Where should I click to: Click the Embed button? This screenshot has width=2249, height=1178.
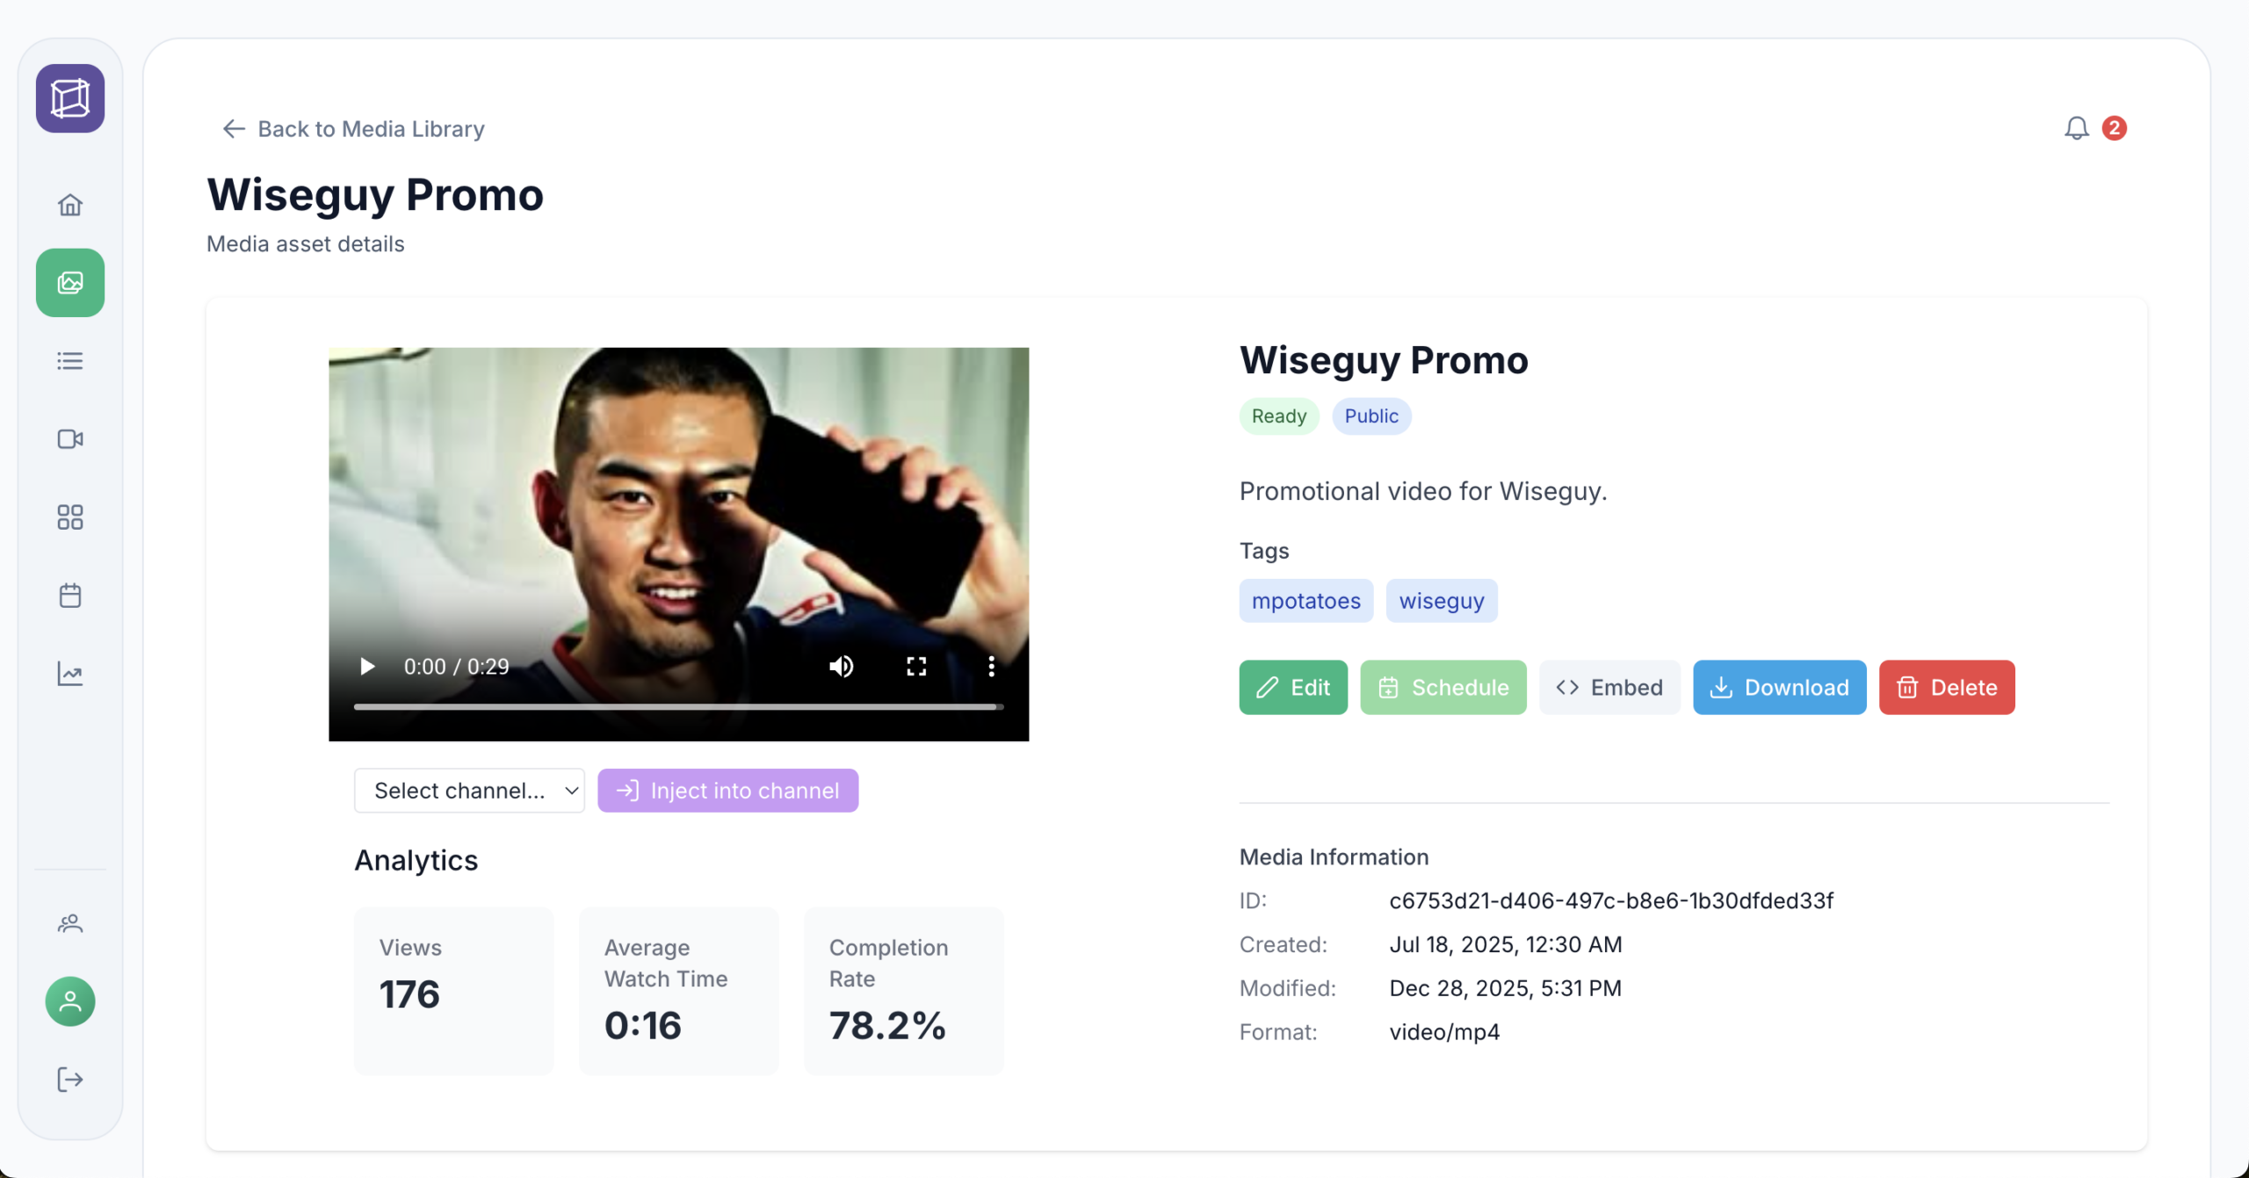pyautogui.click(x=1609, y=687)
